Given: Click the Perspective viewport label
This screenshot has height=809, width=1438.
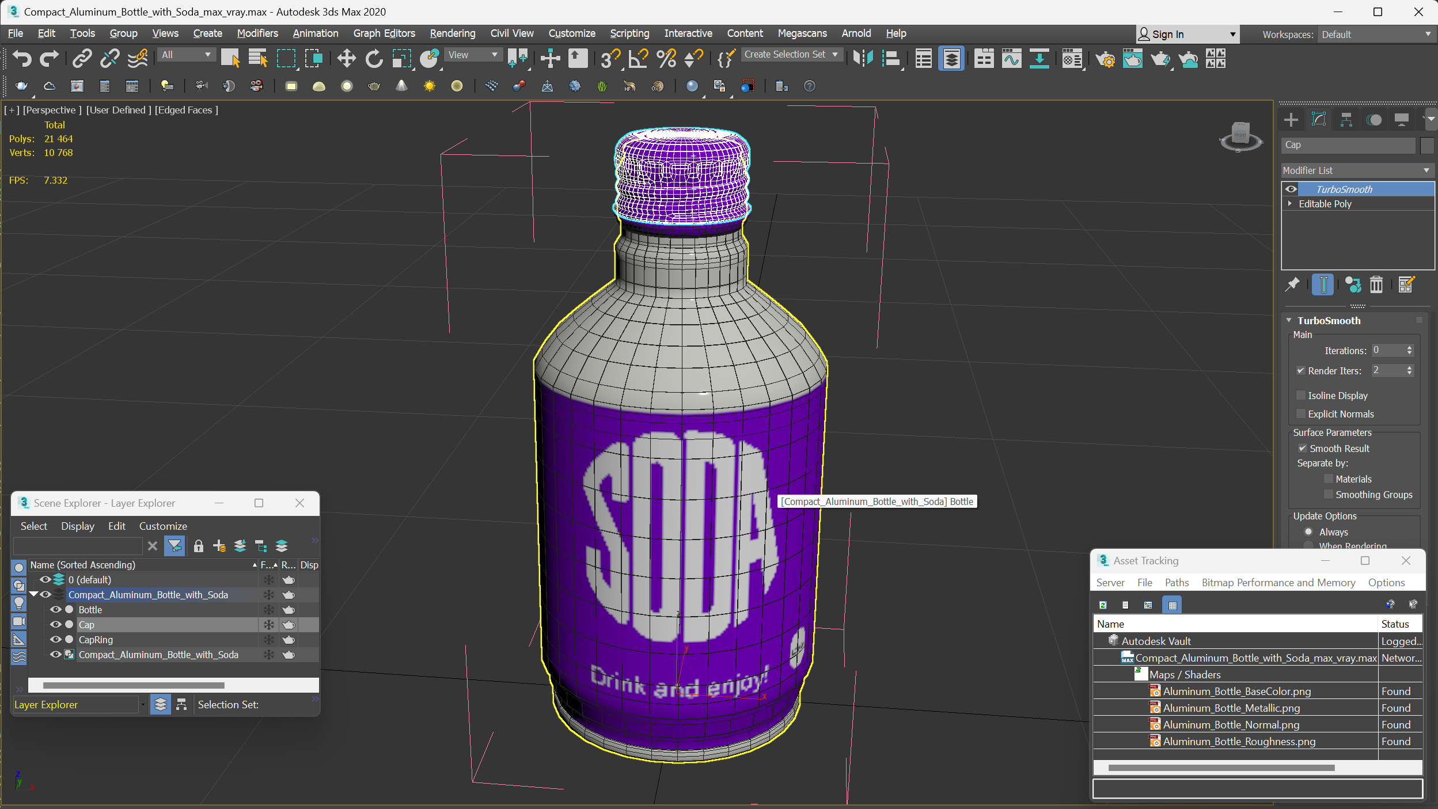Looking at the screenshot, I should coord(52,110).
